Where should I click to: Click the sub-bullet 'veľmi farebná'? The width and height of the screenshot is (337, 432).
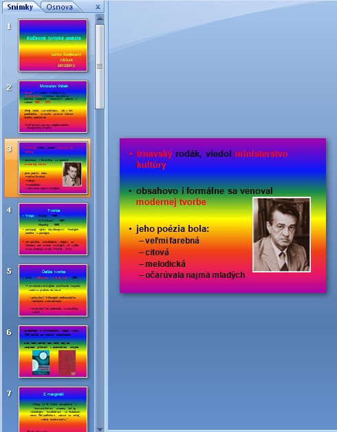click(172, 241)
